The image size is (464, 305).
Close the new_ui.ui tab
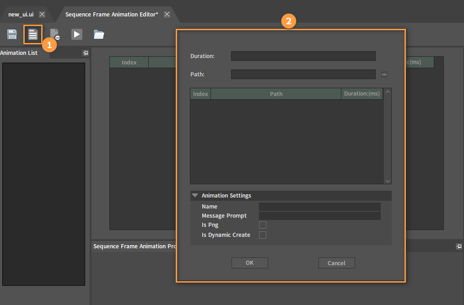(x=42, y=14)
